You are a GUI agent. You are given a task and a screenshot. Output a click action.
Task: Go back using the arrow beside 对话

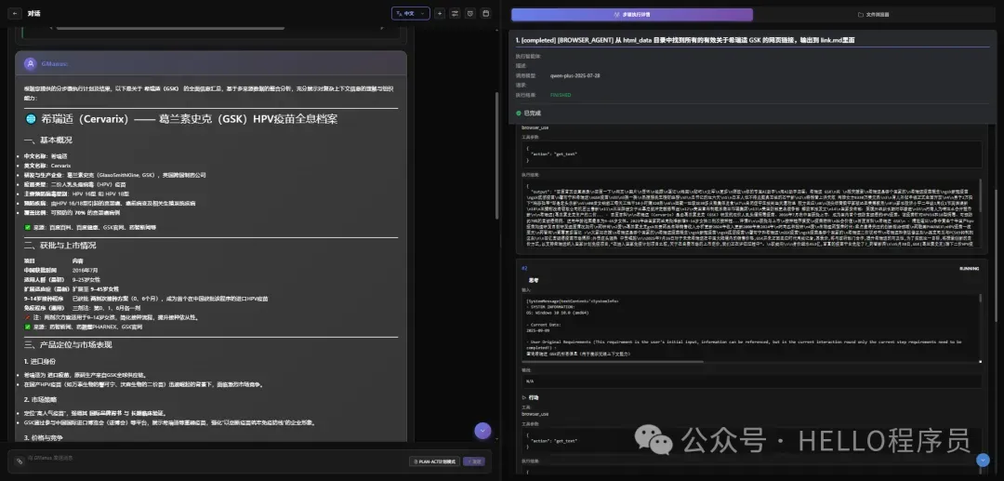coord(16,13)
